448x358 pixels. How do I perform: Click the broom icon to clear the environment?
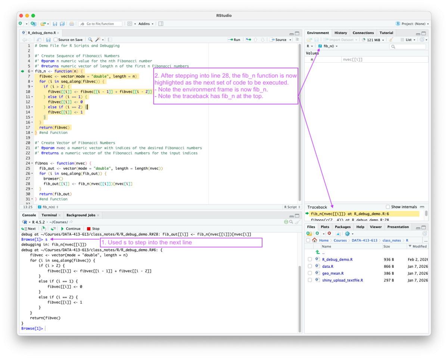[x=392, y=40]
